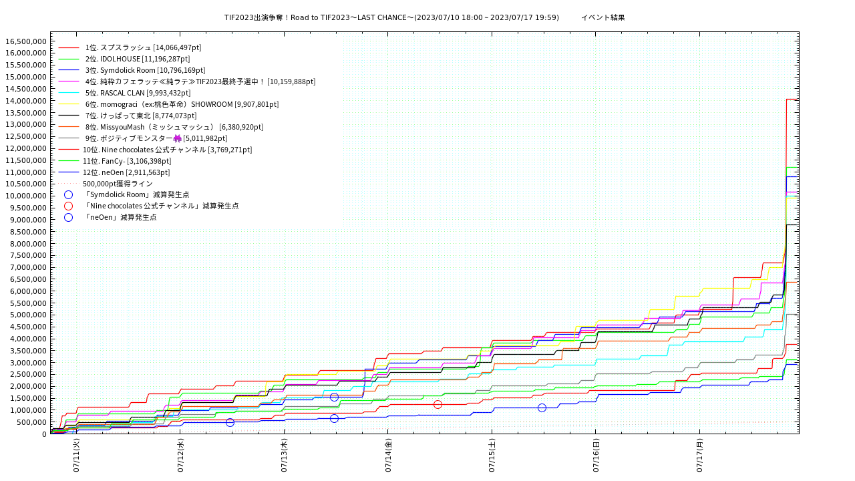Image resolution: width=855 pixels, height=481 pixels.
Task: Click the Nine chocolates red circle legend icon
Action: 68,206
